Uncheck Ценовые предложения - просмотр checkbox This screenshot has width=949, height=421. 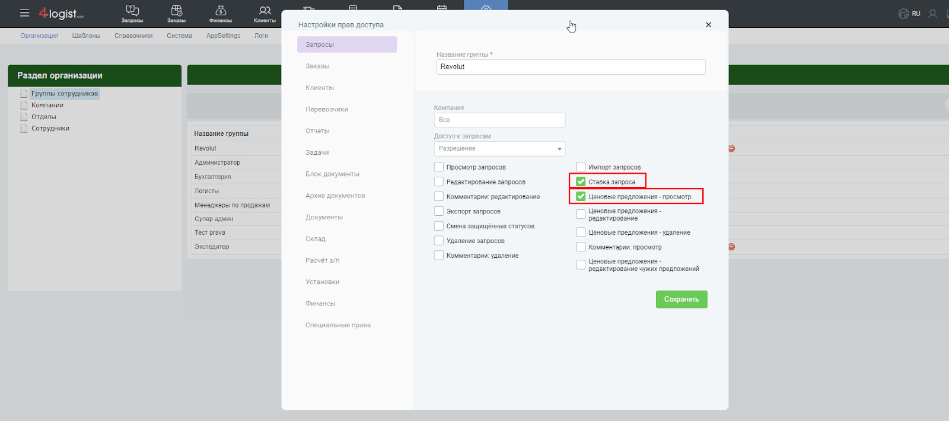581,196
